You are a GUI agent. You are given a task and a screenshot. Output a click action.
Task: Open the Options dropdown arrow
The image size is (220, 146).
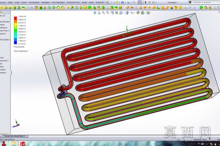pyautogui.click(x=156, y=3)
